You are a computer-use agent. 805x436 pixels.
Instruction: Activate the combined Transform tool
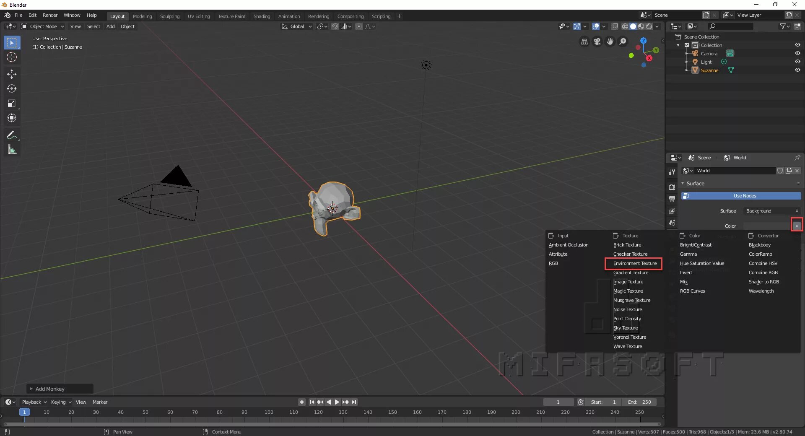point(12,118)
